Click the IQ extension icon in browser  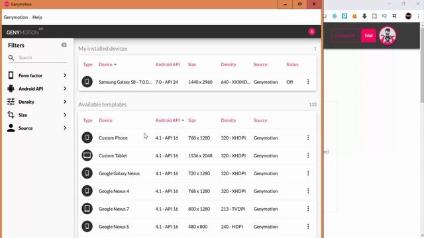tap(384, 16)
